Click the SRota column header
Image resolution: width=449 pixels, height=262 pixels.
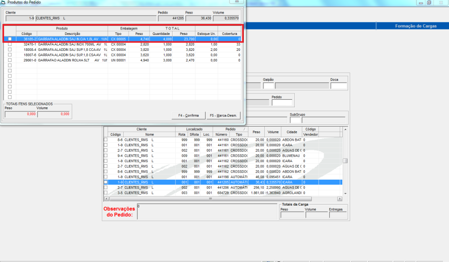(x=194, y=135)
